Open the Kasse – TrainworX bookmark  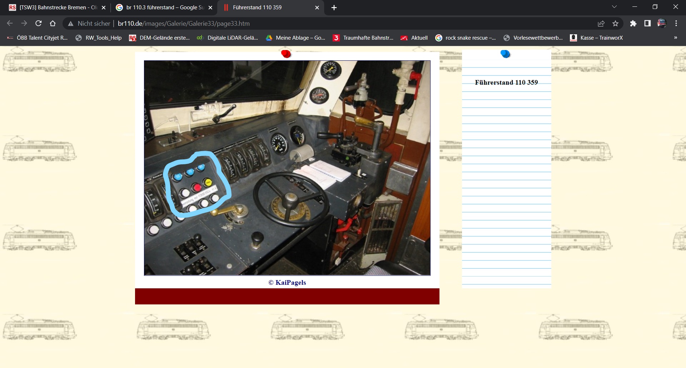(x=597, y=38)
